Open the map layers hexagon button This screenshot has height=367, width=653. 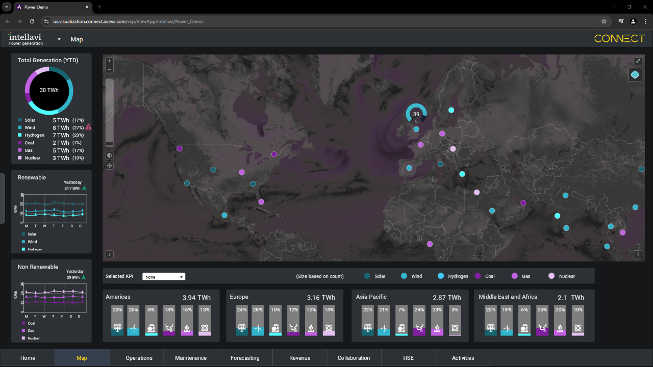click(635, 75)
